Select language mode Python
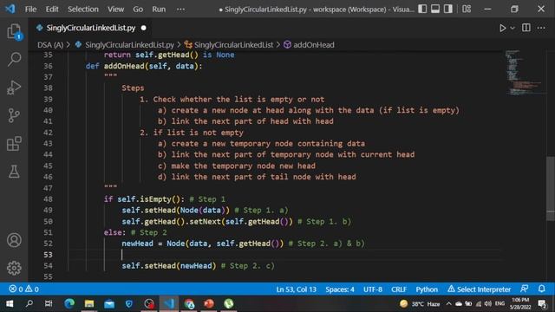 [x=427, y=289]
